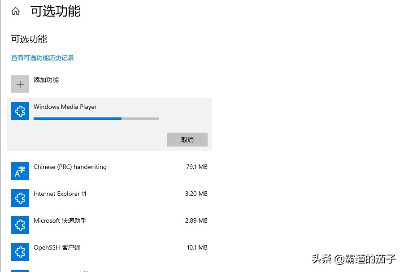Click the plus icon for 添加功能
404x272 pixels.
[x=20, y=84]
